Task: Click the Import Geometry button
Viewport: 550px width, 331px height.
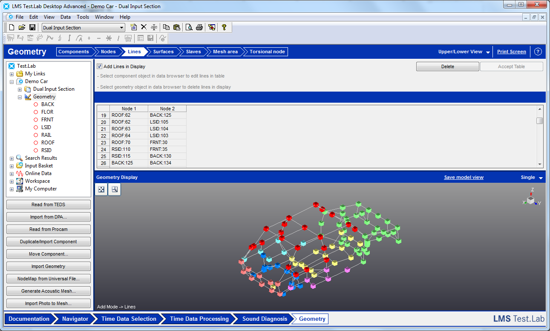Action: 49,266
